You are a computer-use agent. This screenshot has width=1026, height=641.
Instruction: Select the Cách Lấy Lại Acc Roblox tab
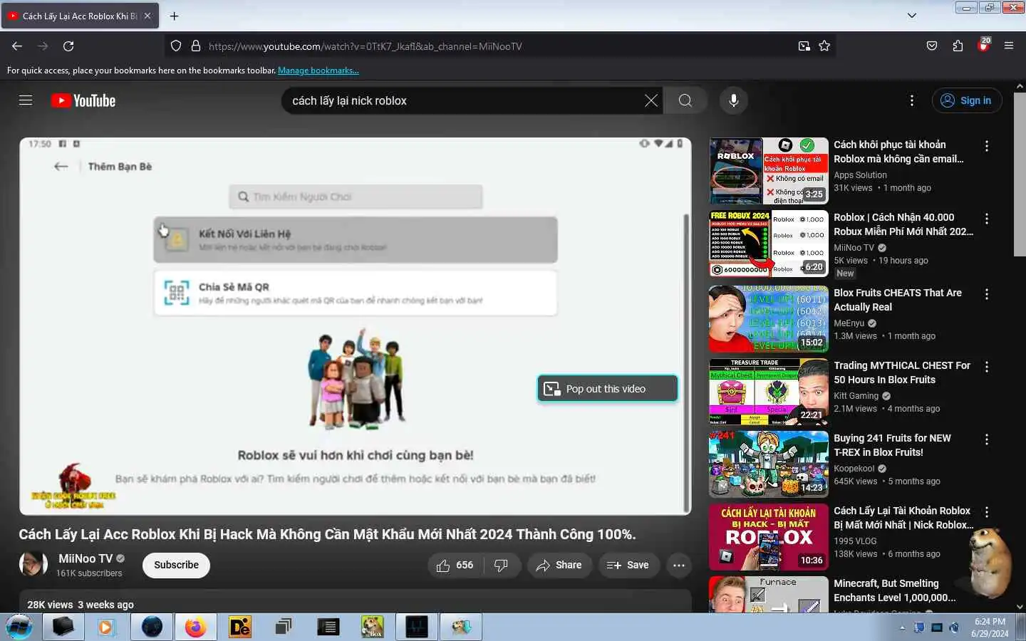[80, 16]
